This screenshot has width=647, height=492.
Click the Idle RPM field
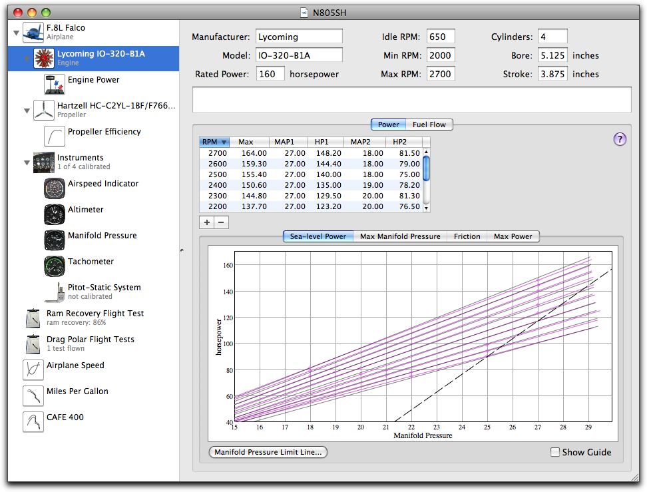point(441,37)
